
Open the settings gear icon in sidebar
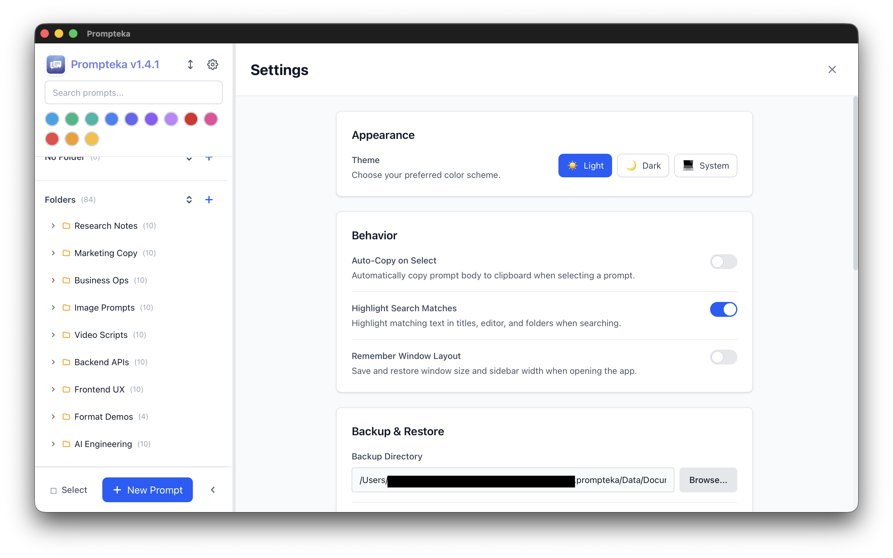tap(212, 64)
